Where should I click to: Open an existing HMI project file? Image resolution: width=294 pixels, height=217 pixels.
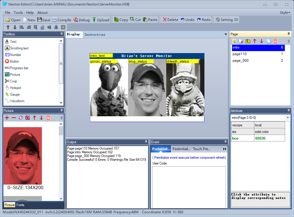pos(13,20)
